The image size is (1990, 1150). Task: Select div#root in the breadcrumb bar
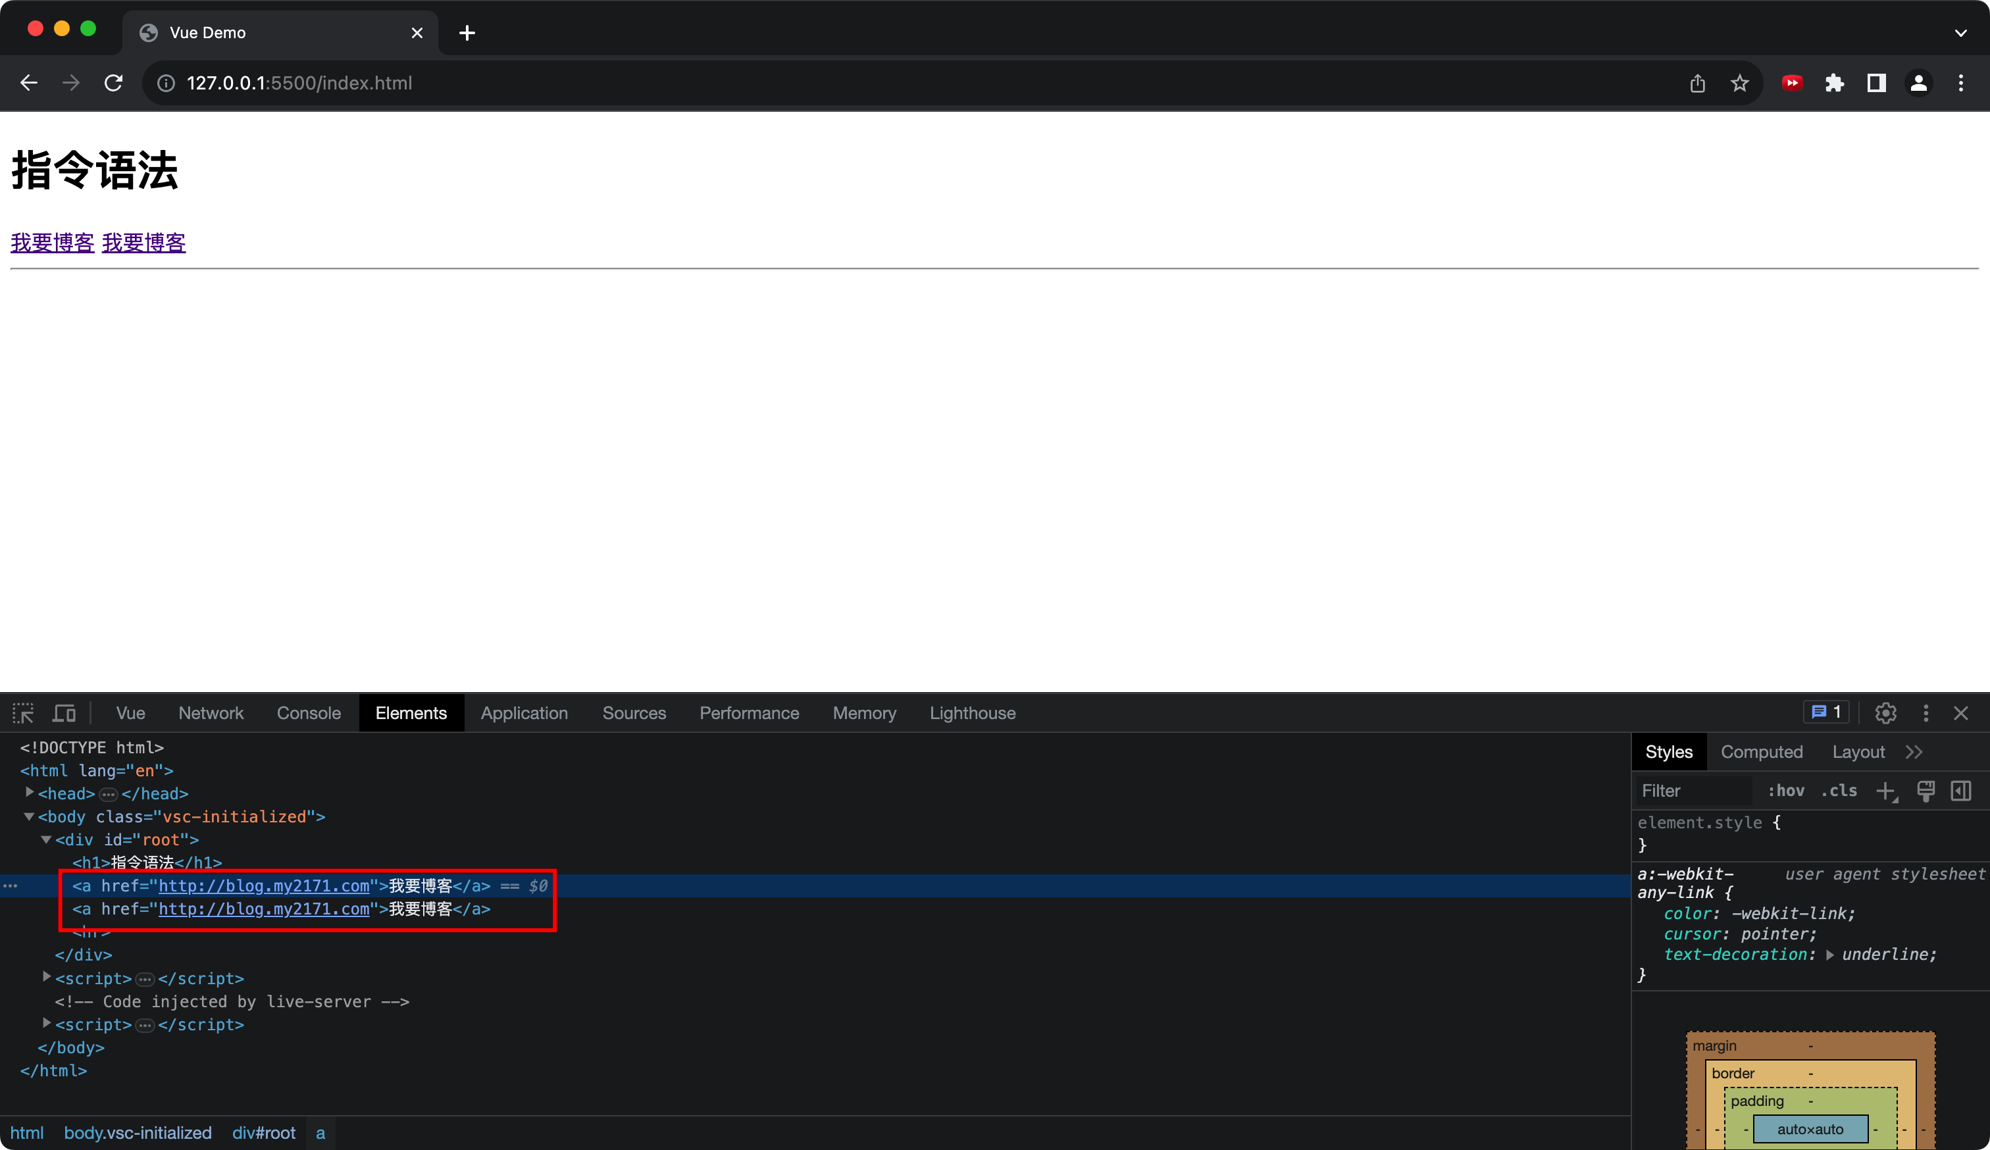(x=263, y=1133)
